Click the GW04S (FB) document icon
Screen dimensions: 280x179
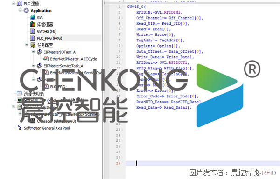33,31
